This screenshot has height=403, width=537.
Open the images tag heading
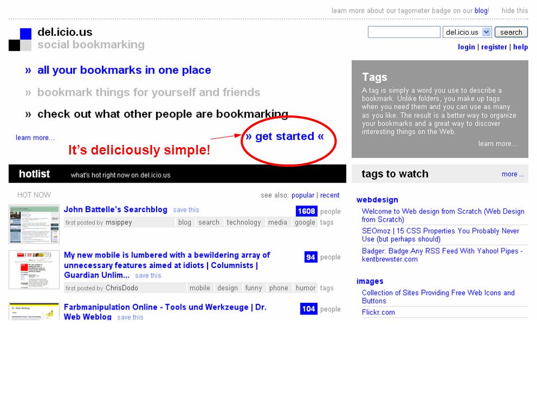click(370, 282)
